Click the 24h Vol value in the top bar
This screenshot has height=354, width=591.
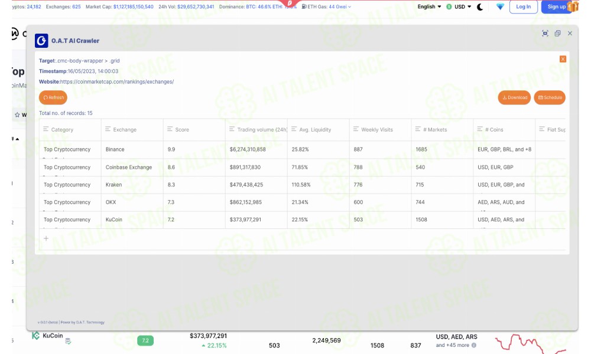(196, 6)
